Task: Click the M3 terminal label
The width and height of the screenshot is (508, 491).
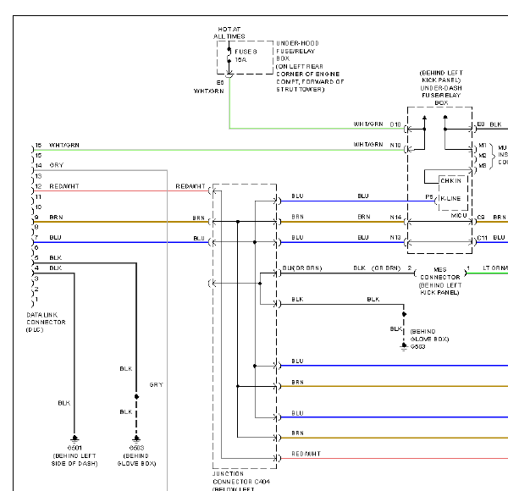Action: click(483, 166)
